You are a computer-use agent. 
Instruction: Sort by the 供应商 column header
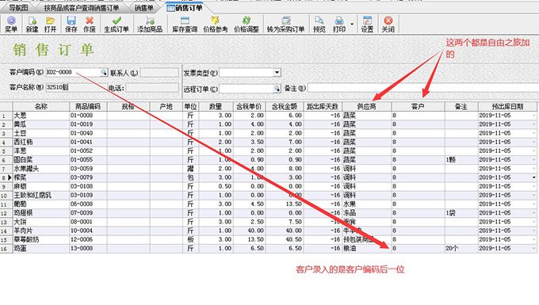367,106
